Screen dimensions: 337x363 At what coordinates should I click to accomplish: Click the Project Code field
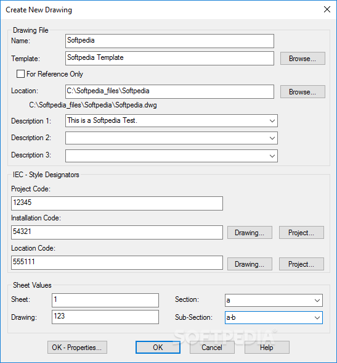[117, 203]
